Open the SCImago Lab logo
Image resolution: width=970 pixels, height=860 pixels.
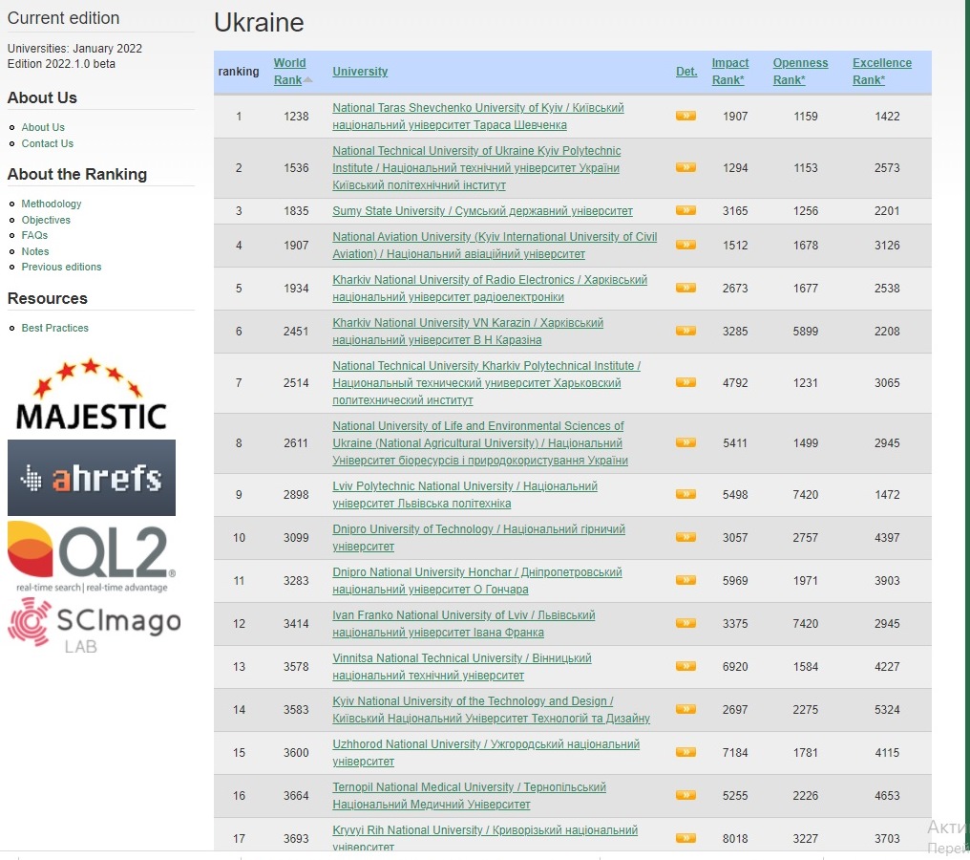pos(94,625)
